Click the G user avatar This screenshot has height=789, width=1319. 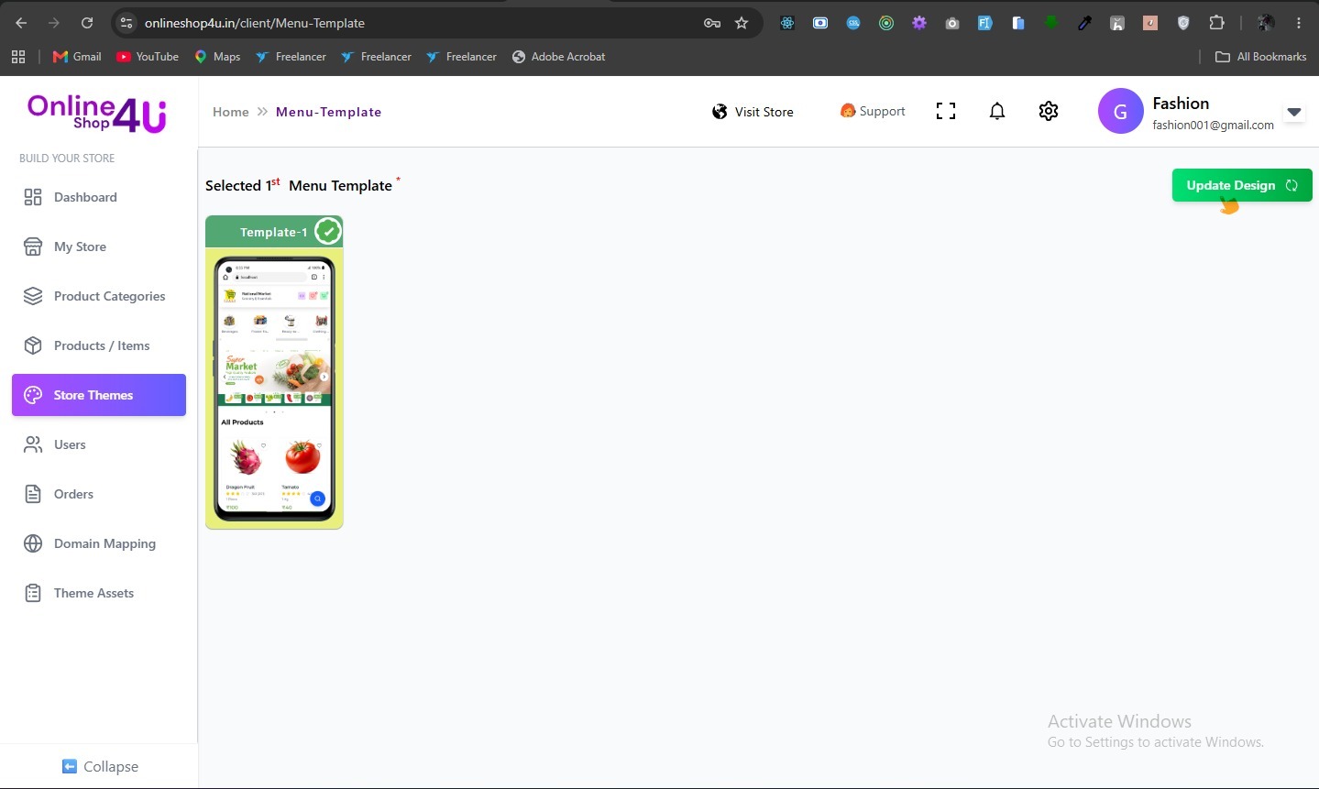pyautogui.click(x=1120, y=111)
